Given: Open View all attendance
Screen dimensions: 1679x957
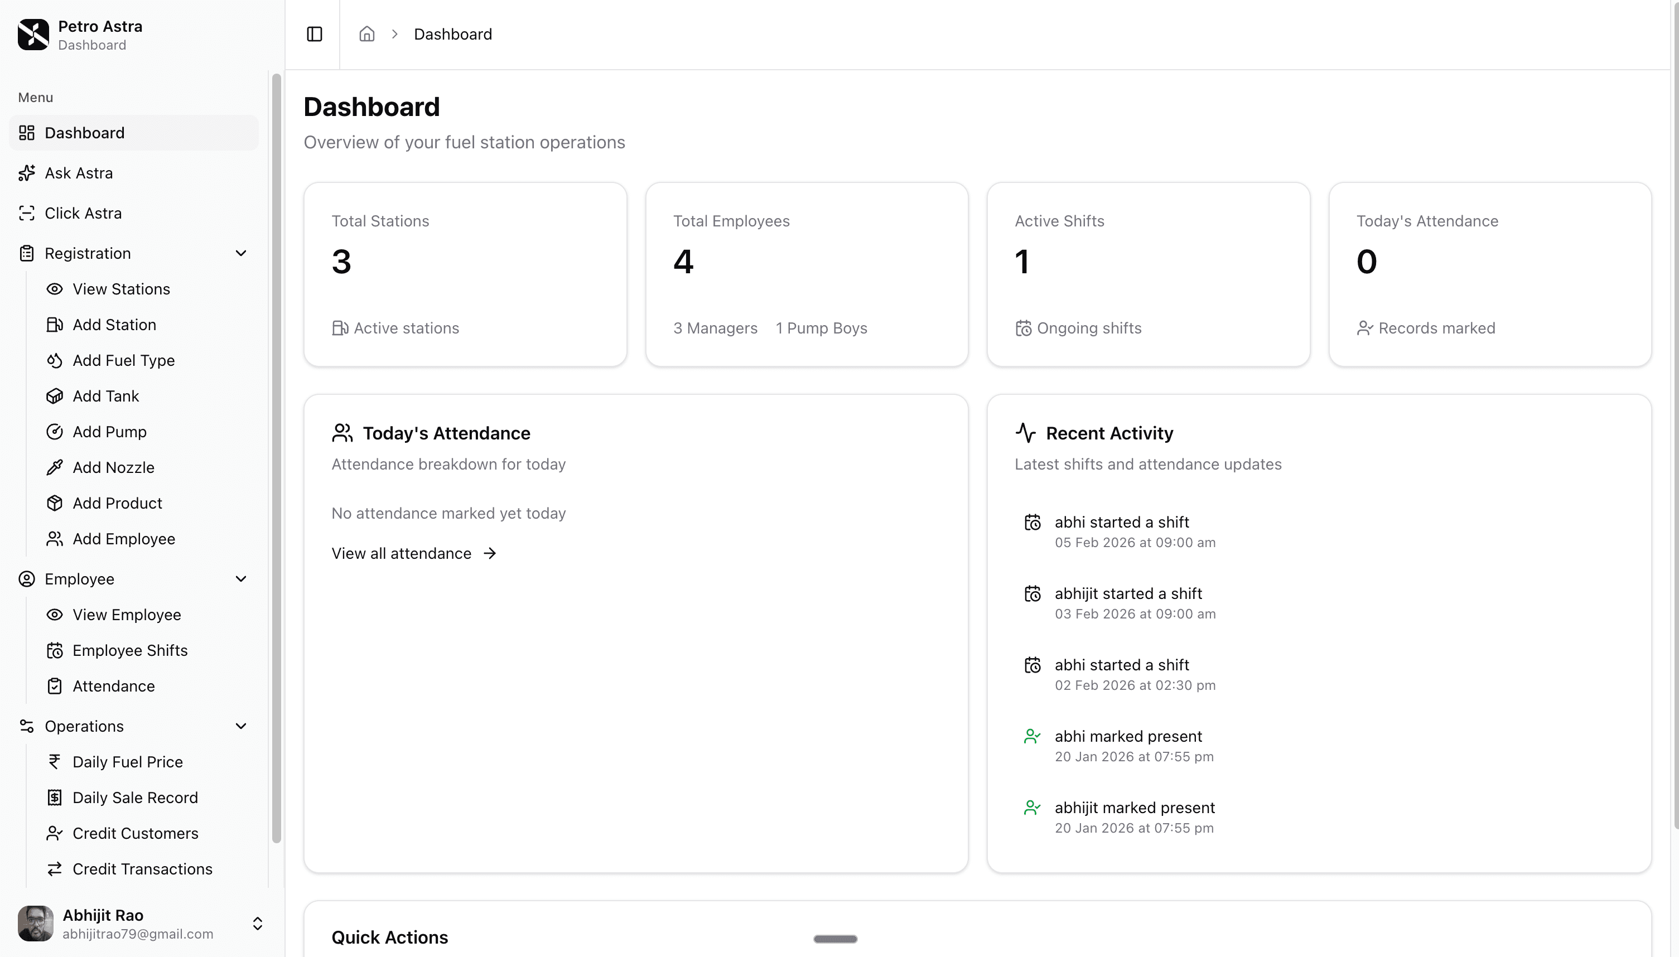Looking at the screenshot, I should 413,553.
